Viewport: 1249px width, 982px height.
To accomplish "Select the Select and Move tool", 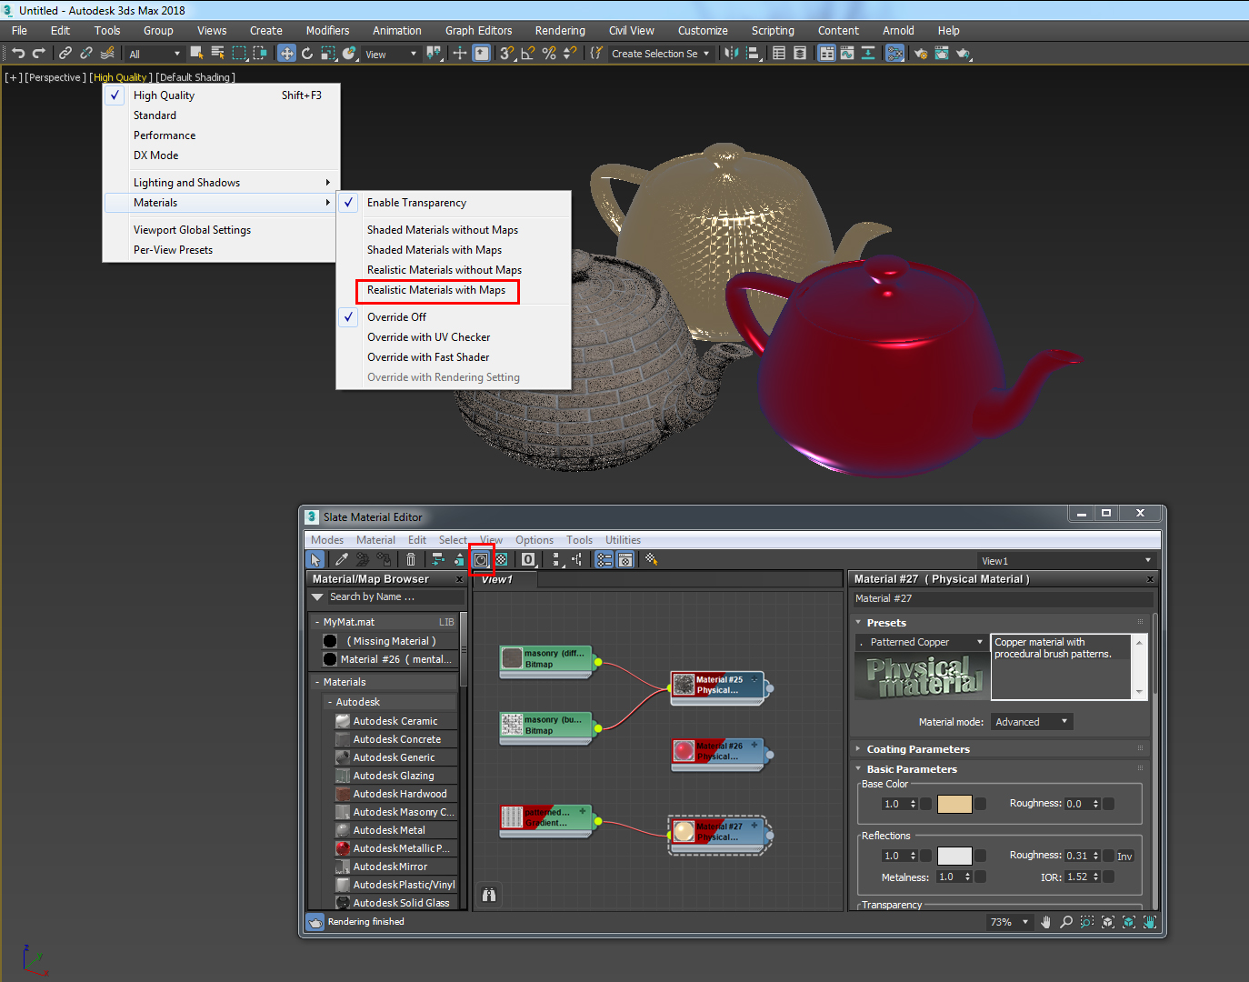I will [x=286, y=54].
